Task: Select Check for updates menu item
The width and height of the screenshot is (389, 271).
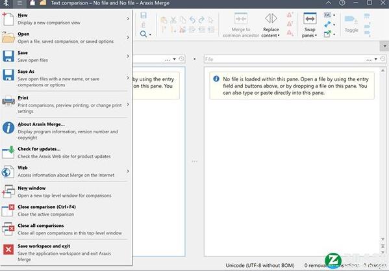Action: (66, 152)
